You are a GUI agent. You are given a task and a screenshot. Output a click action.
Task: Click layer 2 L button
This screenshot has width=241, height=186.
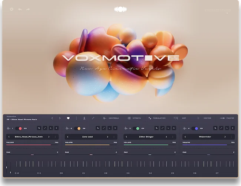pos(109,128)
